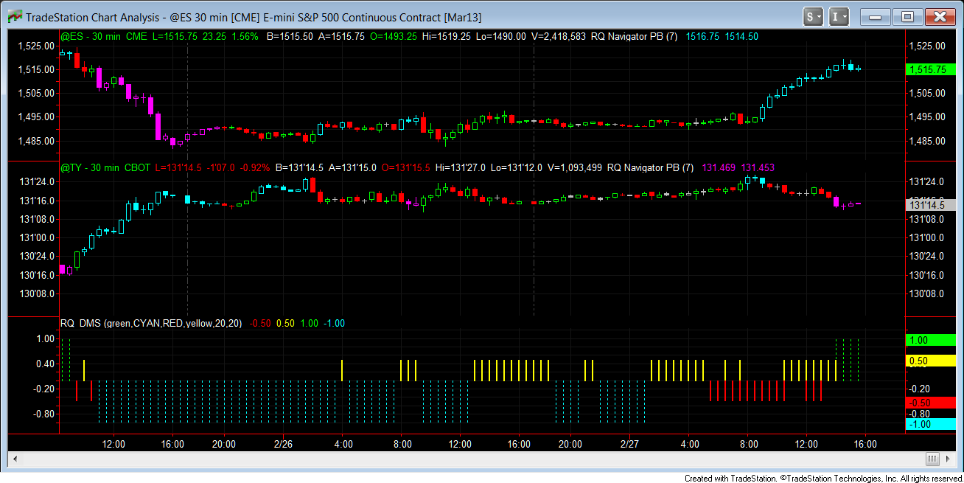Click the O=1493.25 open value

393,36
